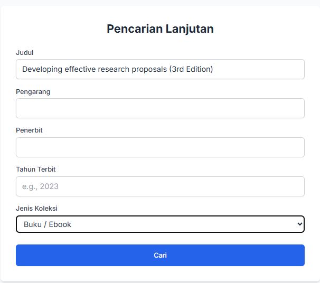The height and width of the screenshot is (283, 320).
Task: Click the empty Penerbit text box
Action: click(x=160, y=147)
